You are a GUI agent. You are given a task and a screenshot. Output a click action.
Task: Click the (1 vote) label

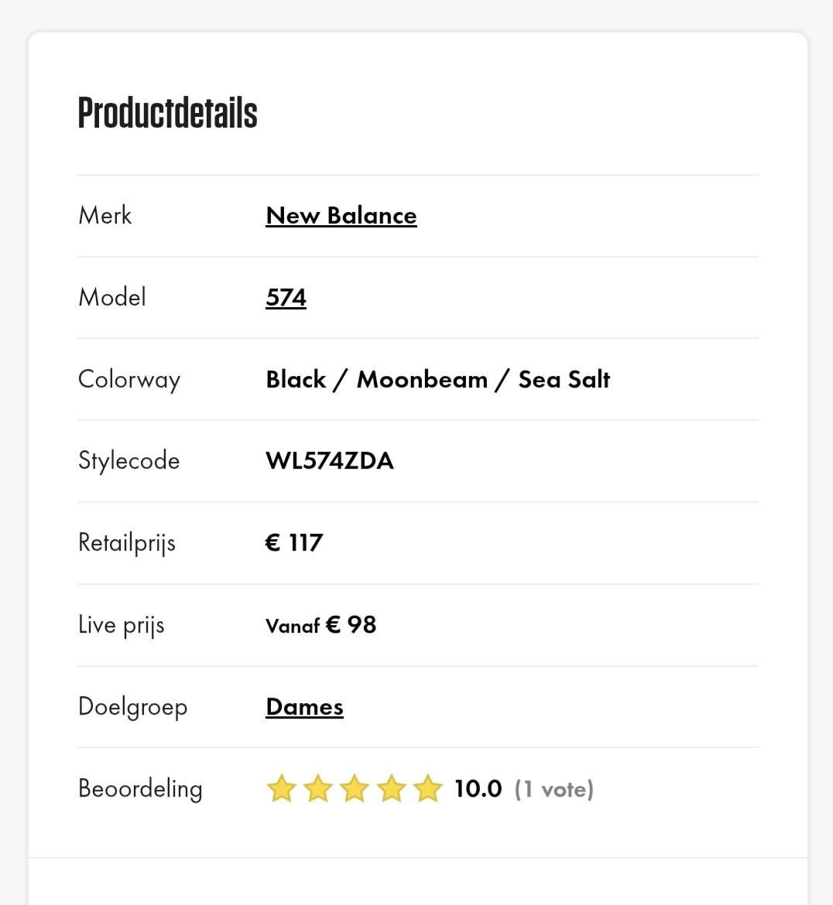(554, 789)
